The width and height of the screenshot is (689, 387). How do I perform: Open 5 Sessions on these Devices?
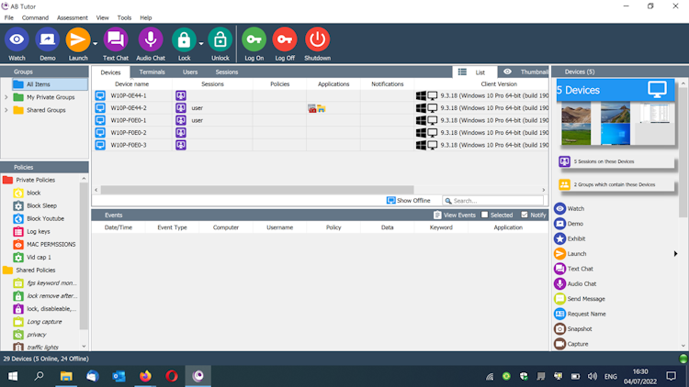616,161
